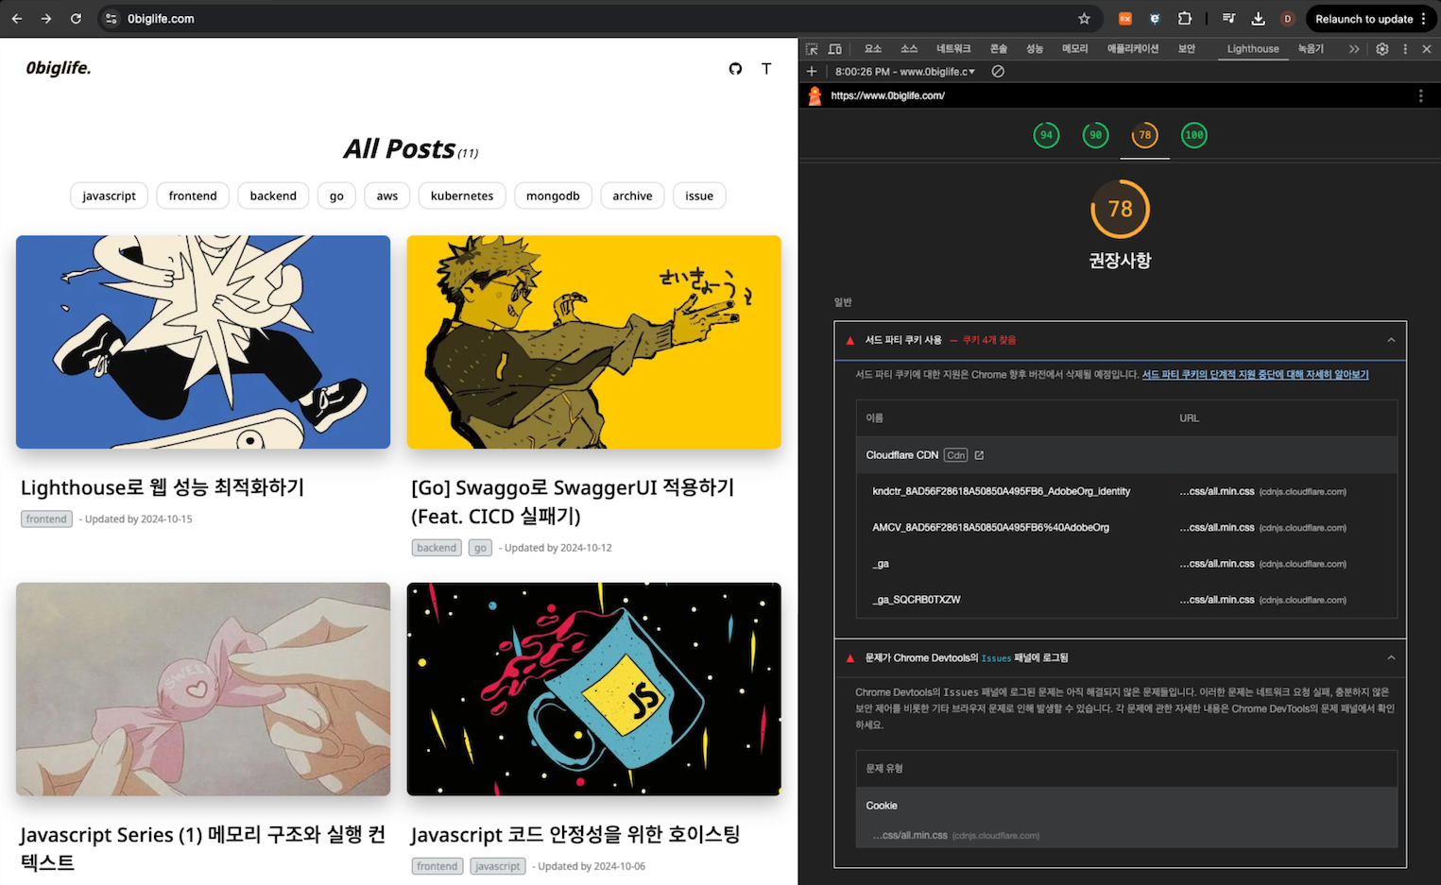
Task: Click the 'T' icon in blog header
Action: point(766,68)
